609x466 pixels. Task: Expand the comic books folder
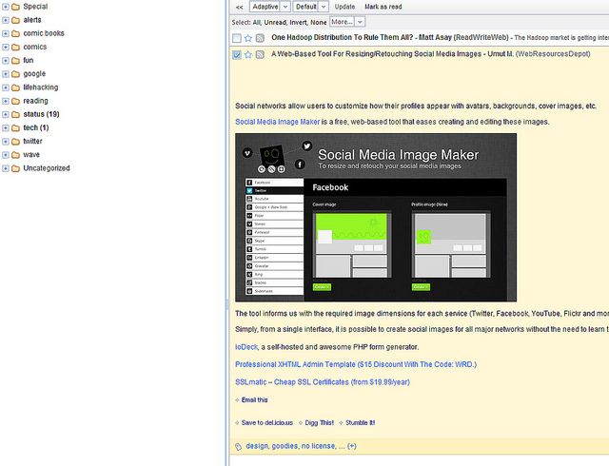click(6, 34)
